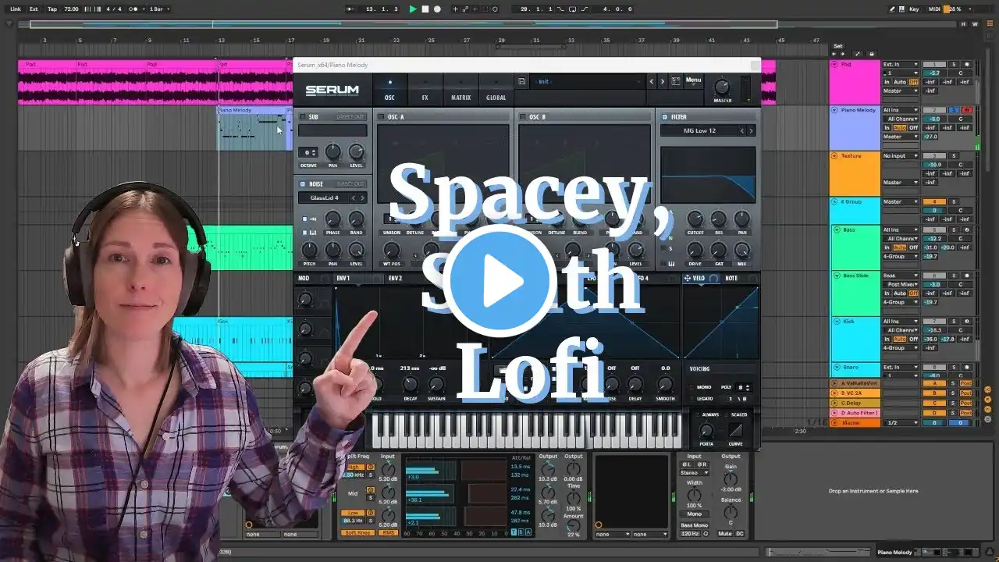Open the MG Low 12 filter type menu

(699, 130)
